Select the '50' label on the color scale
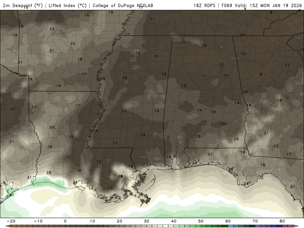Image resolution: width=304 pixels, height=228 pixels. pos(201,221)
